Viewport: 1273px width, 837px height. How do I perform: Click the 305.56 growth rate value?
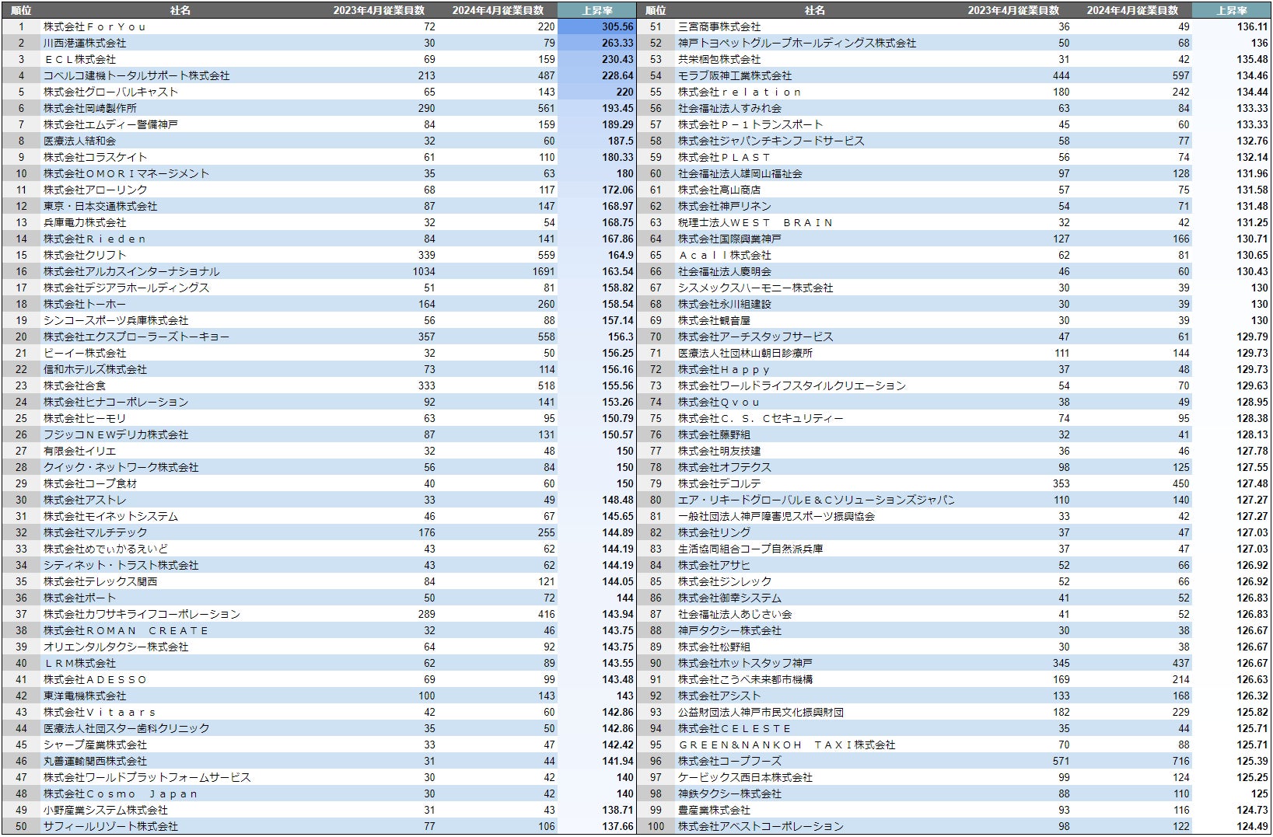pyautogui.click(x=617, y=26)
